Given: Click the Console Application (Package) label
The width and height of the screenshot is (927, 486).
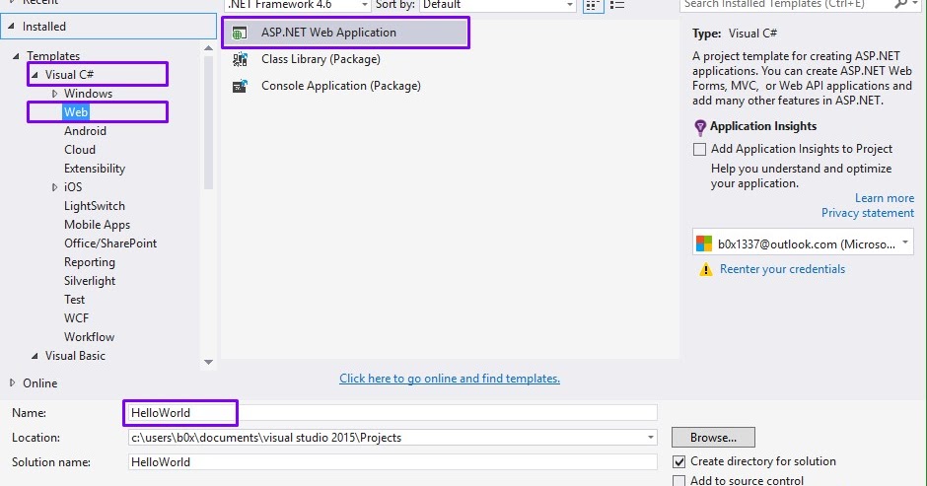Looking at the screenshot, I should pos(341,86).
